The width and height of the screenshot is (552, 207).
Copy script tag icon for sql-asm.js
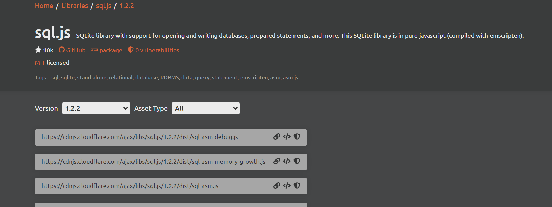click(287, 186)
